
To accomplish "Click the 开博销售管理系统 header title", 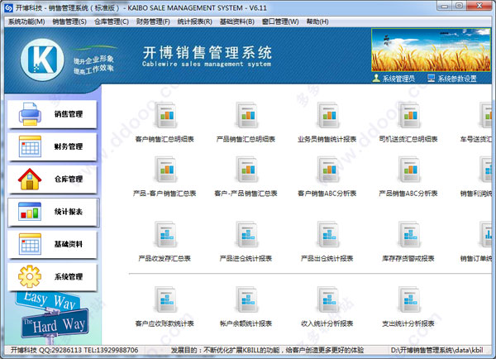I will click(x=207, y=53).
